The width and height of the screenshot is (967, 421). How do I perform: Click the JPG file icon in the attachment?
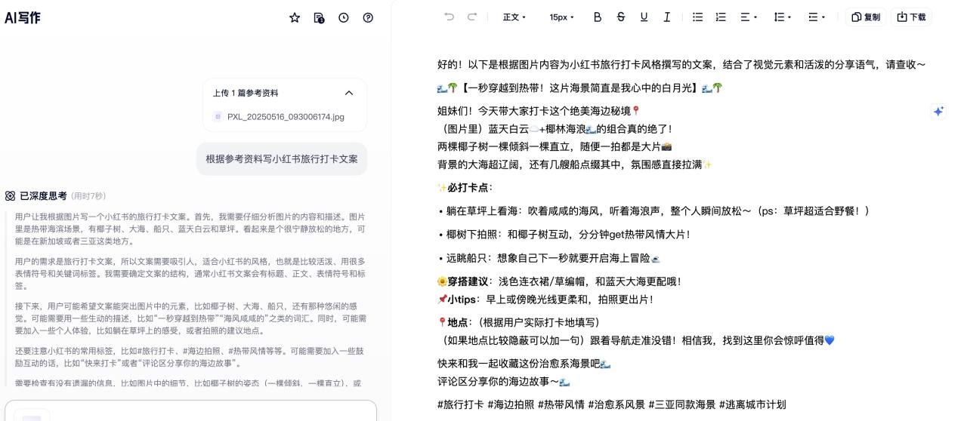218,116
